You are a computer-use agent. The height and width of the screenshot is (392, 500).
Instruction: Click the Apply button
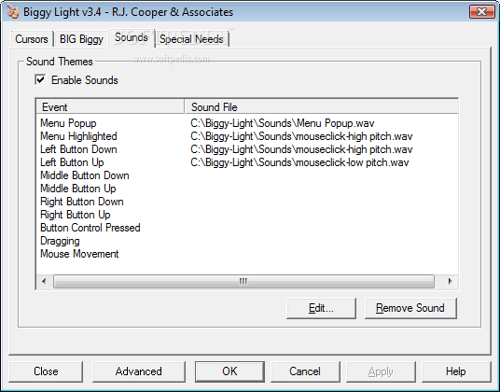[x=381, y=371]
